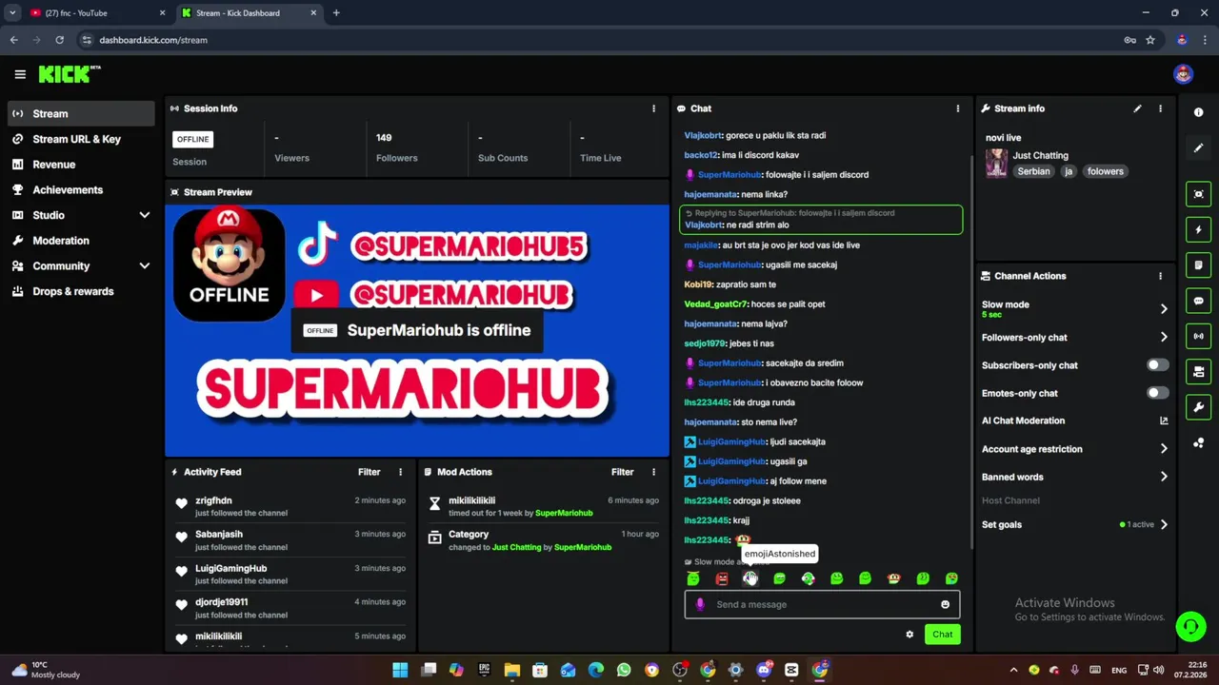
Task: Toggle the broadcast signal widget in right rail
Action: coord(1199,336)
